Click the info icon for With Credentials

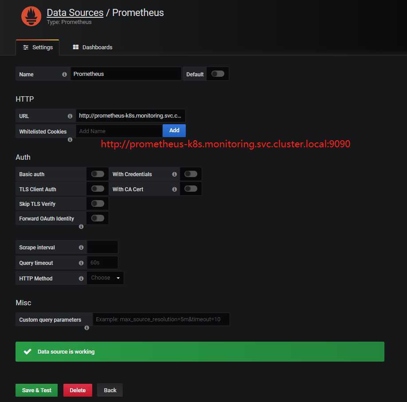coord(174,174)
